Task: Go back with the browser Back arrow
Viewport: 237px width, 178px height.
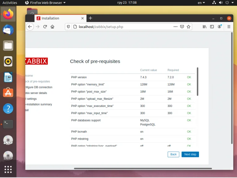Action: 30,27
